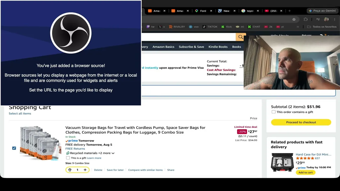Screen dimensions: 340x191
Task: Click 'Select all items' link
Action: pos(20,114)
